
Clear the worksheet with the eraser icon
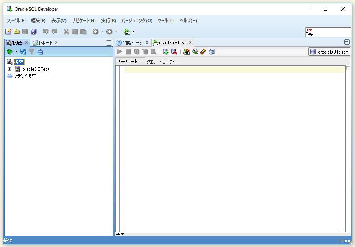click(x=203, y=52)
